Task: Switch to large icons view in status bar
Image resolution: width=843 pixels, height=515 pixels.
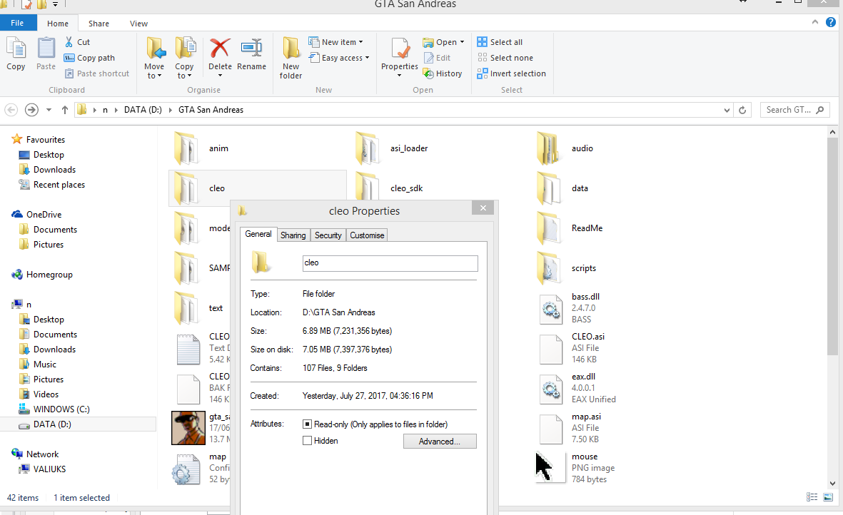Action: coord(828,497)
